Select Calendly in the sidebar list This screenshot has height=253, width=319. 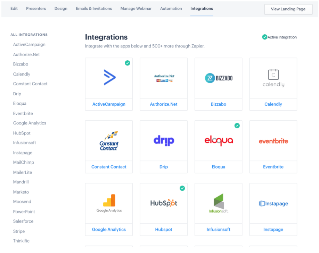coord(22,74)
